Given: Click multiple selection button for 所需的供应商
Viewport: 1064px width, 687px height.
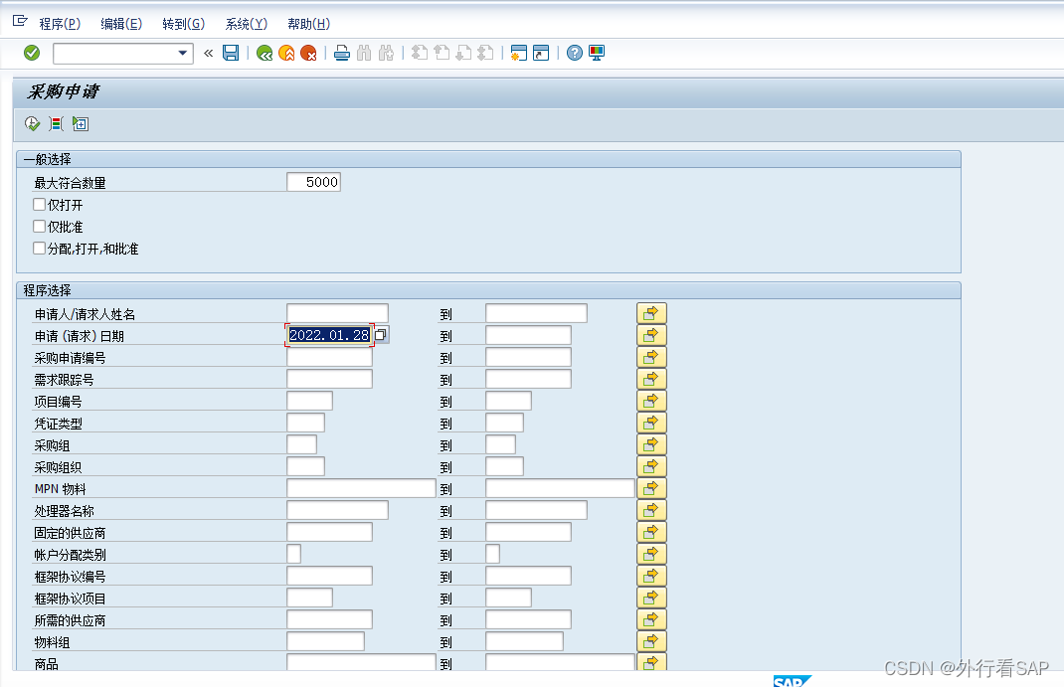Looking at the screenshot, I should (x=651, y=619).
